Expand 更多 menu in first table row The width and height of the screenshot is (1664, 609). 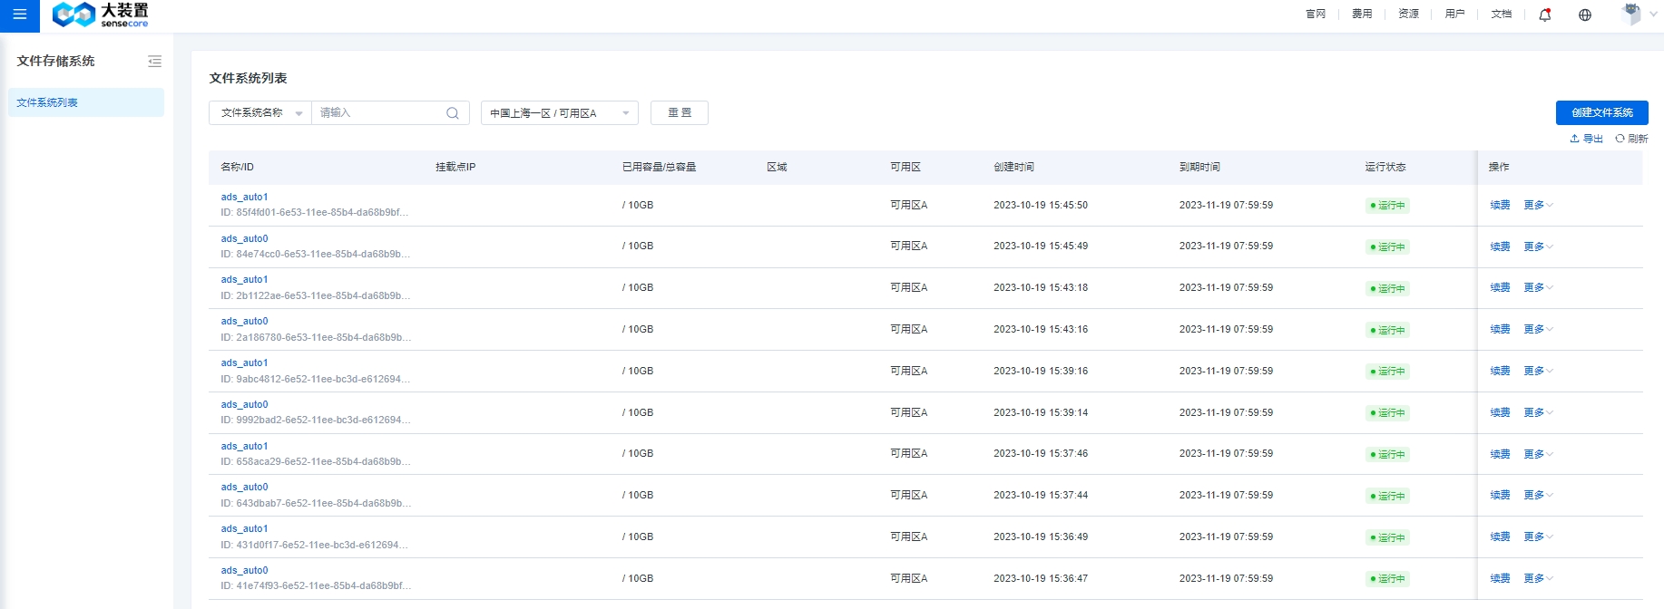point(1538,206)
